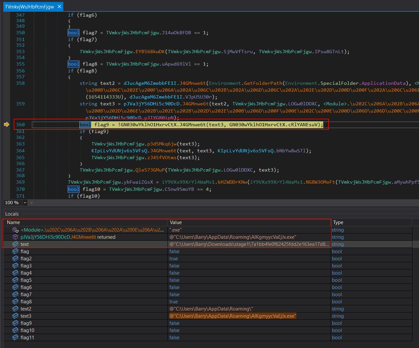Sort Locals by the Name column header

click(85, 222)
